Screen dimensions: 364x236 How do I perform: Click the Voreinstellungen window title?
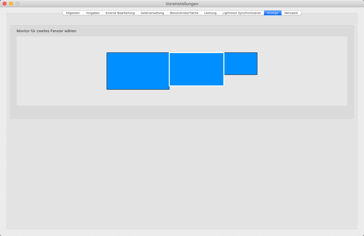click(x=182, y=4)
